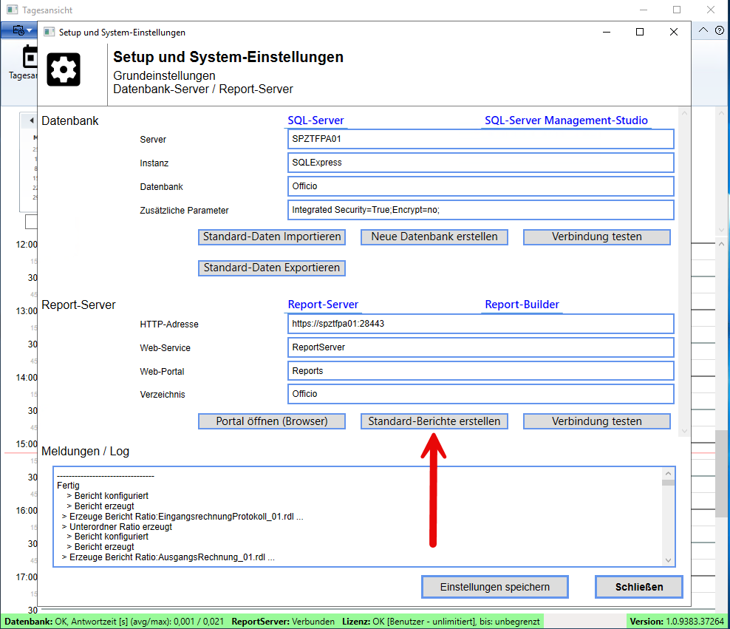Click the gear icon in the setup header
This screenshot has height=629, width=730.
click(x=64, y=70)
